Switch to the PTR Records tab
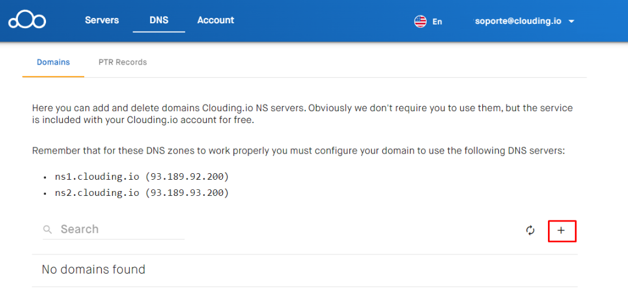The width and height of the screenshot is (628, 298). [x=122, y=62]
